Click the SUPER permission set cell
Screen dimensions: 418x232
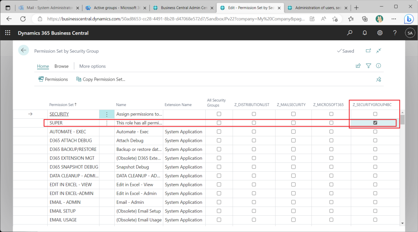pos(73,123)
